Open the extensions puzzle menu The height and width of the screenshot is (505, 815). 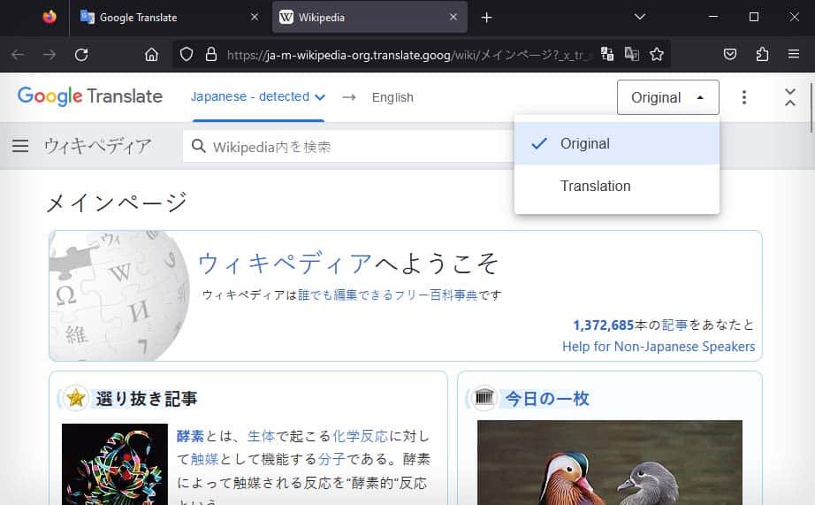click(762, 54)
